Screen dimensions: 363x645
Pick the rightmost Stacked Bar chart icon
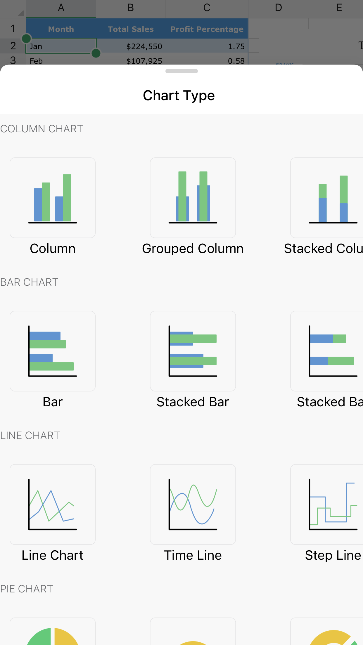click(327, 351)
